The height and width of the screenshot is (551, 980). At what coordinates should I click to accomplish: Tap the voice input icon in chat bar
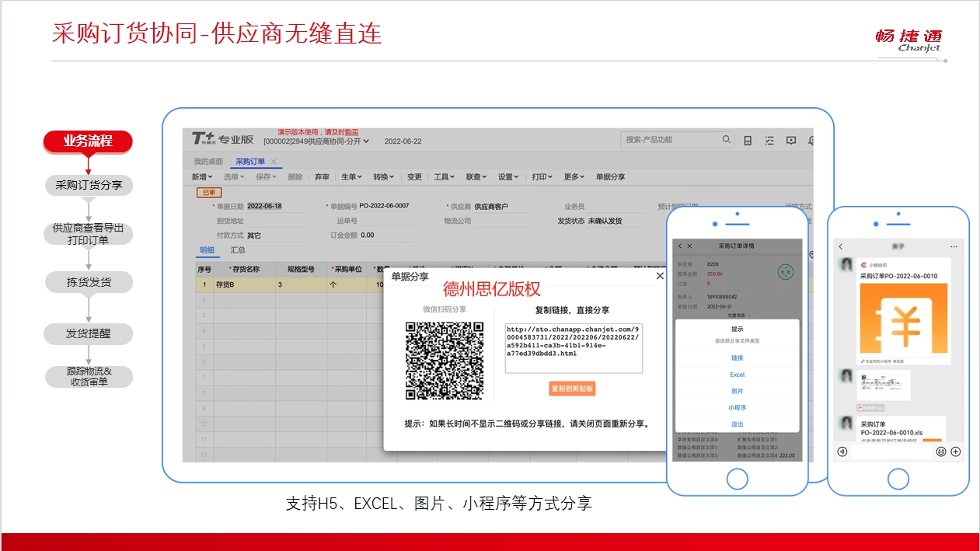pos(842,452)
